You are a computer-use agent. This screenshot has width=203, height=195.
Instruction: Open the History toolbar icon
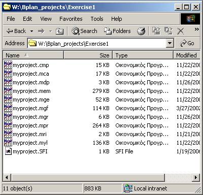click(x=141, y=31)
